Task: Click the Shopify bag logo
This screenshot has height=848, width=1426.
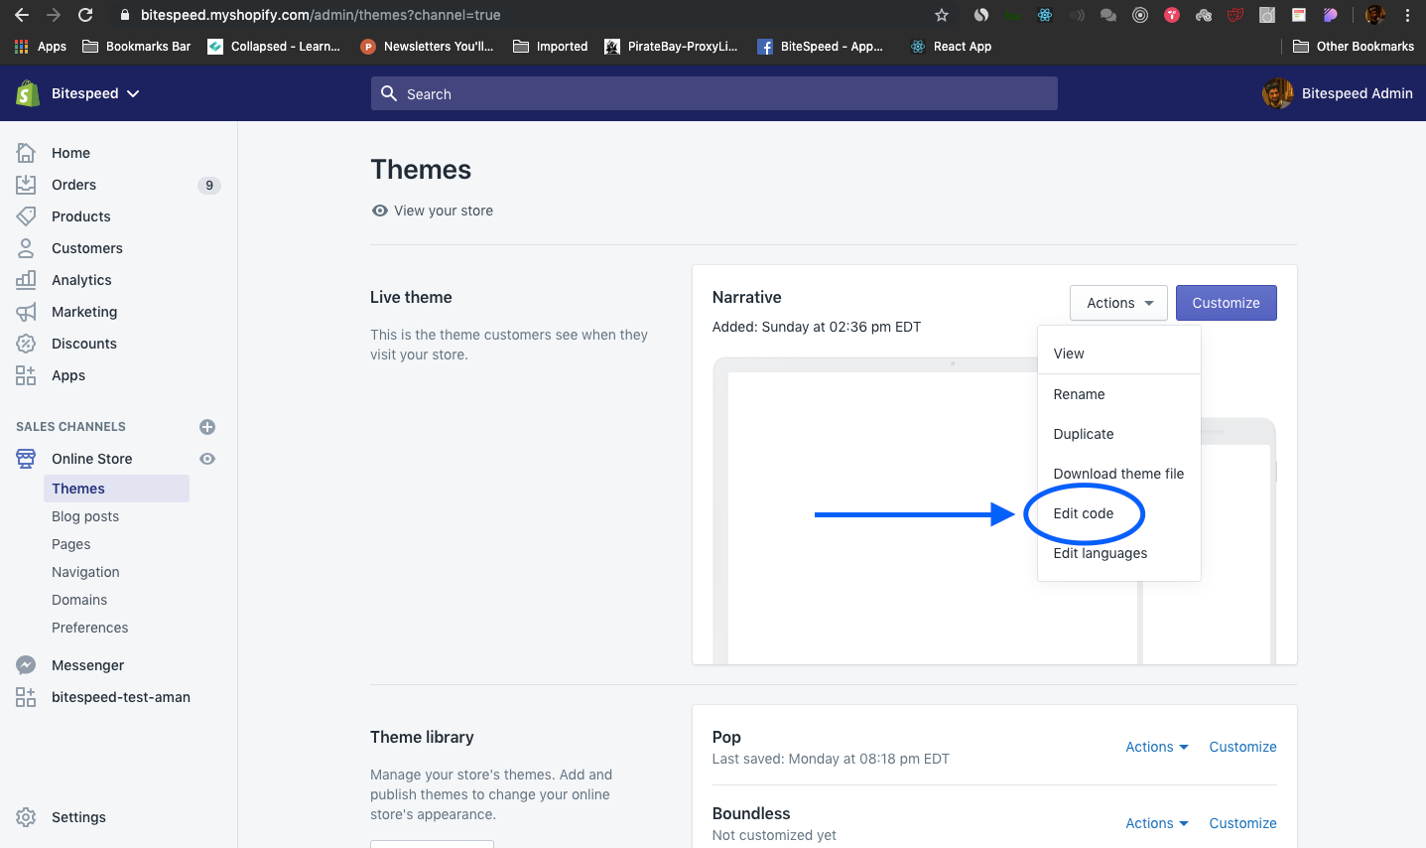Action: click(x=28, y=93)
